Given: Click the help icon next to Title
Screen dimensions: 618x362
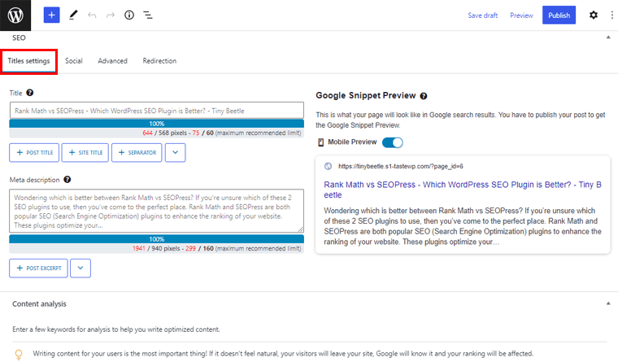Looking at the screenshot, I should (x=29, y=93).
